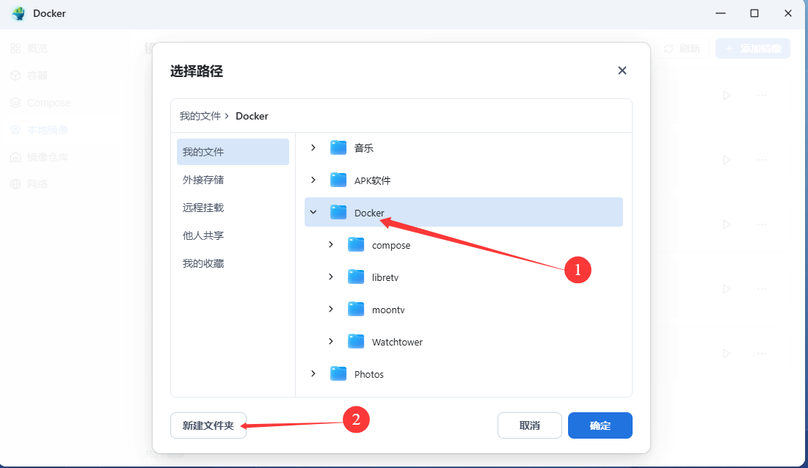This screenshot has width=808, height=468.
Task: Click the 刷新 refresh button in background
Action: click(682, 48)
